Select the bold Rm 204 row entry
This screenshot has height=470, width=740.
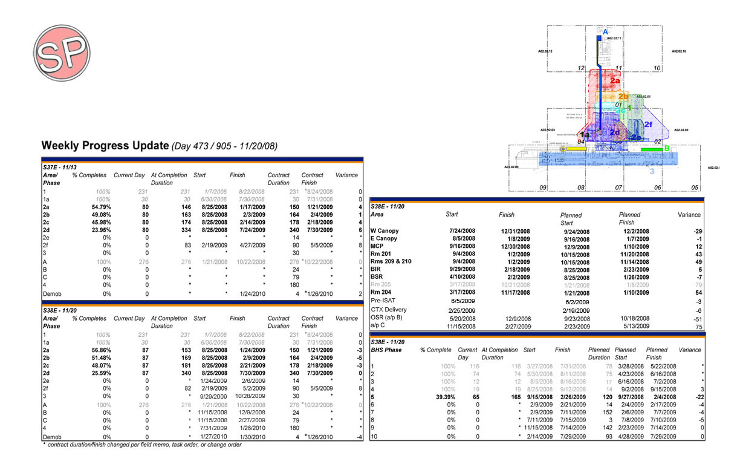(x=380, y=292)
